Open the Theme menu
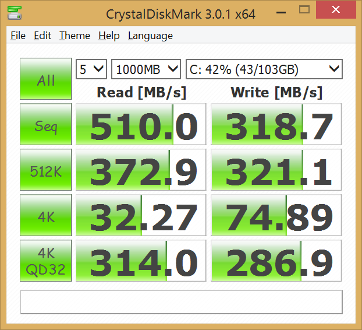The width and height of the screenshot is (362, 330). (74, 36)
